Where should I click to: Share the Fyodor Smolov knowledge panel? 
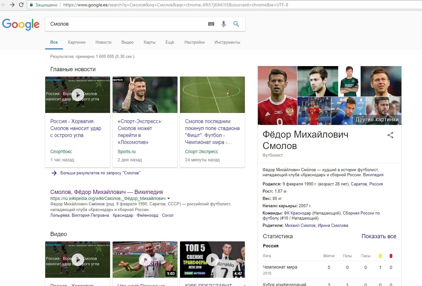click(x=390, y=135)
